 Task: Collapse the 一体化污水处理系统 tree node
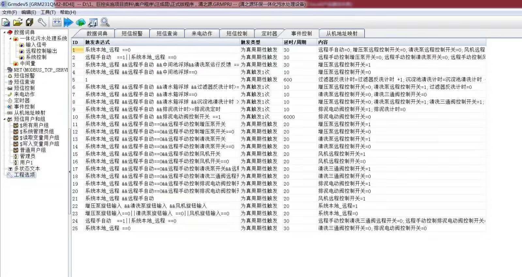[10, 39]
